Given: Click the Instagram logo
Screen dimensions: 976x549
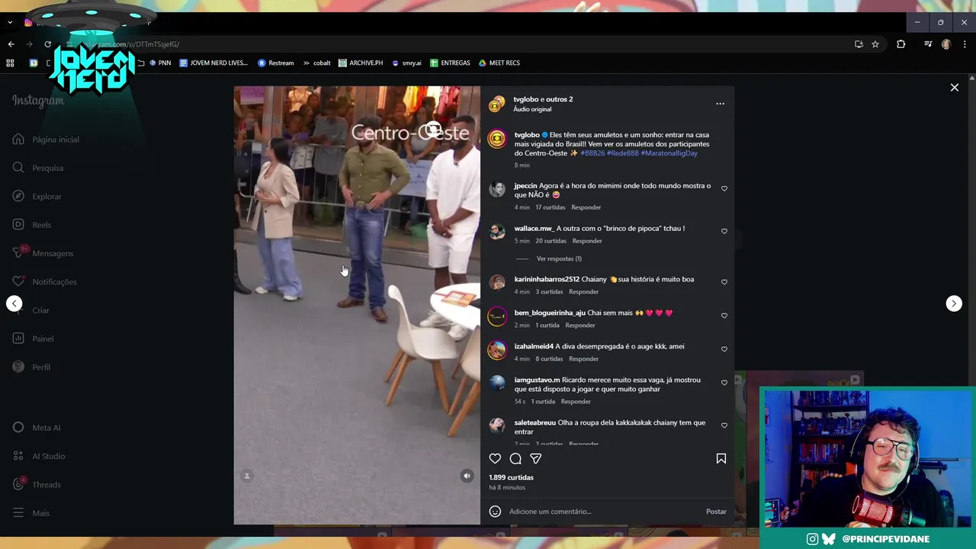Looking at the screenshot, I should [38, 101].
